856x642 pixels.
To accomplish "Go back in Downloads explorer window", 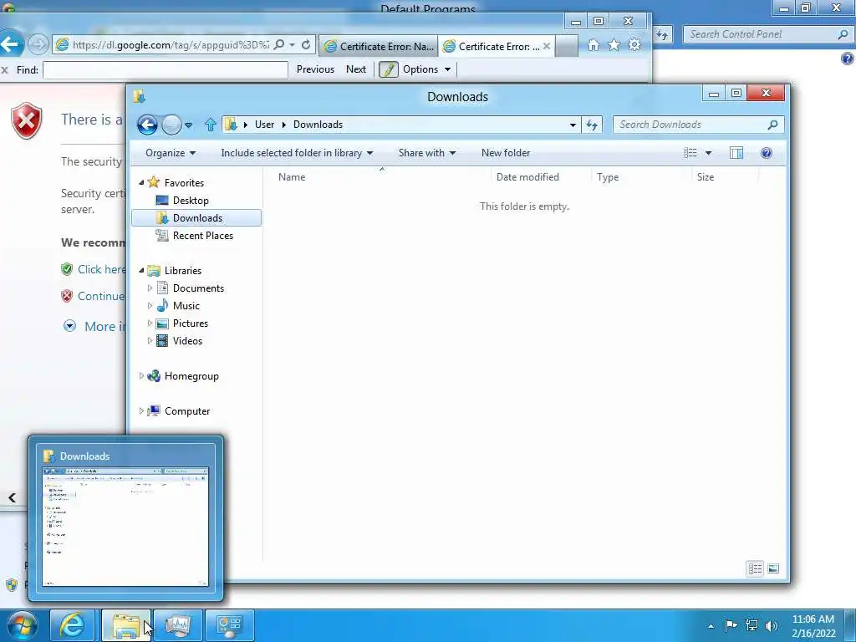I will [x=147, y=125].
